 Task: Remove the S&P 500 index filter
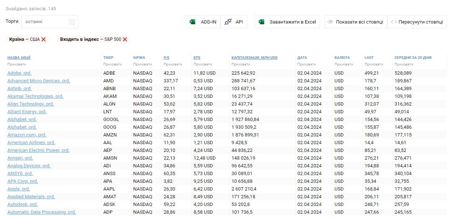125,39
